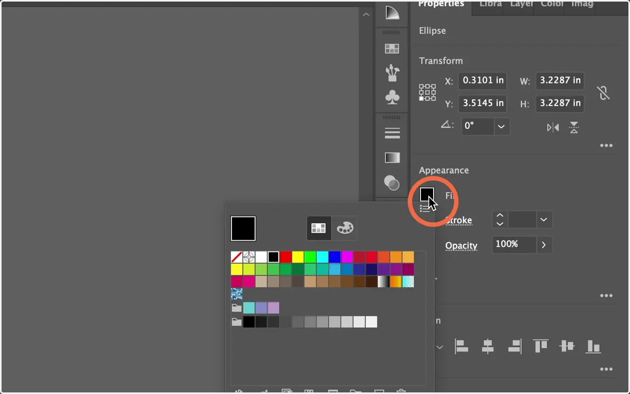Pick the cyan swatch
The image size is (630, 394).
click(x=322, y=257)
